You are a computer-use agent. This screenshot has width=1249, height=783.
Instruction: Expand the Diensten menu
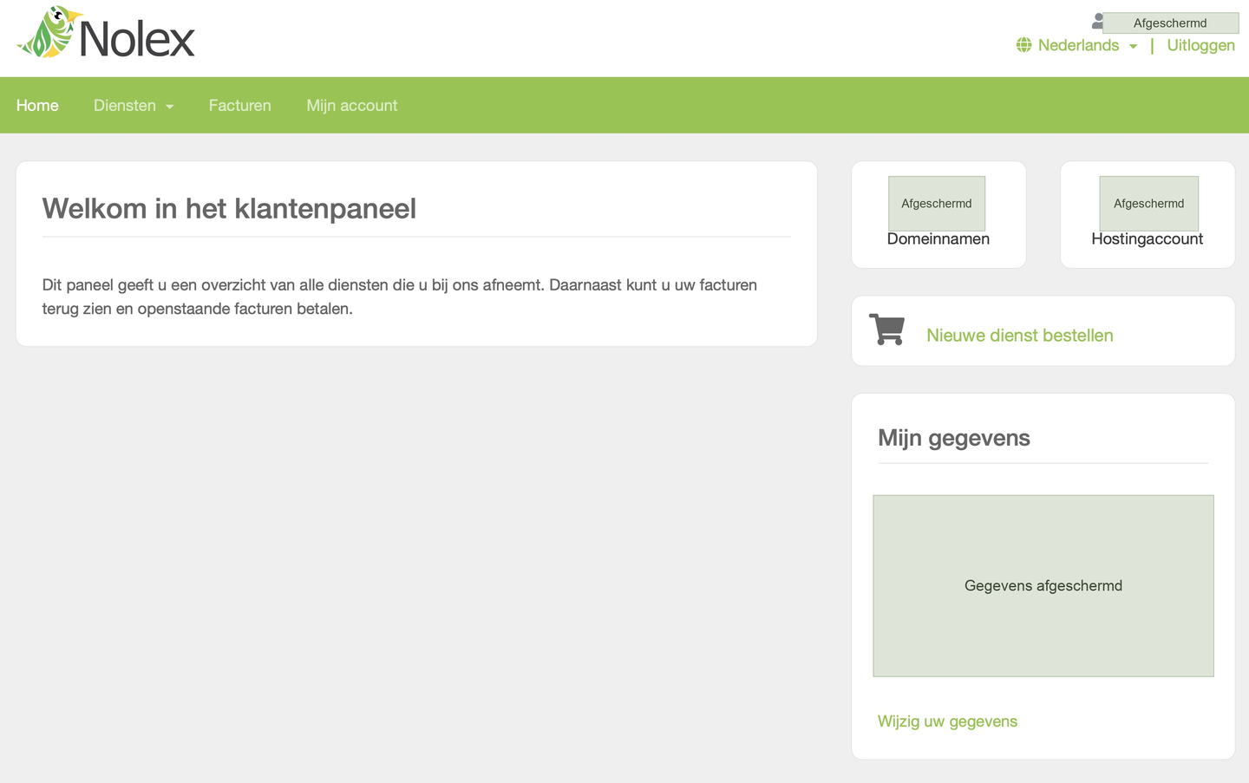point(134,106)
